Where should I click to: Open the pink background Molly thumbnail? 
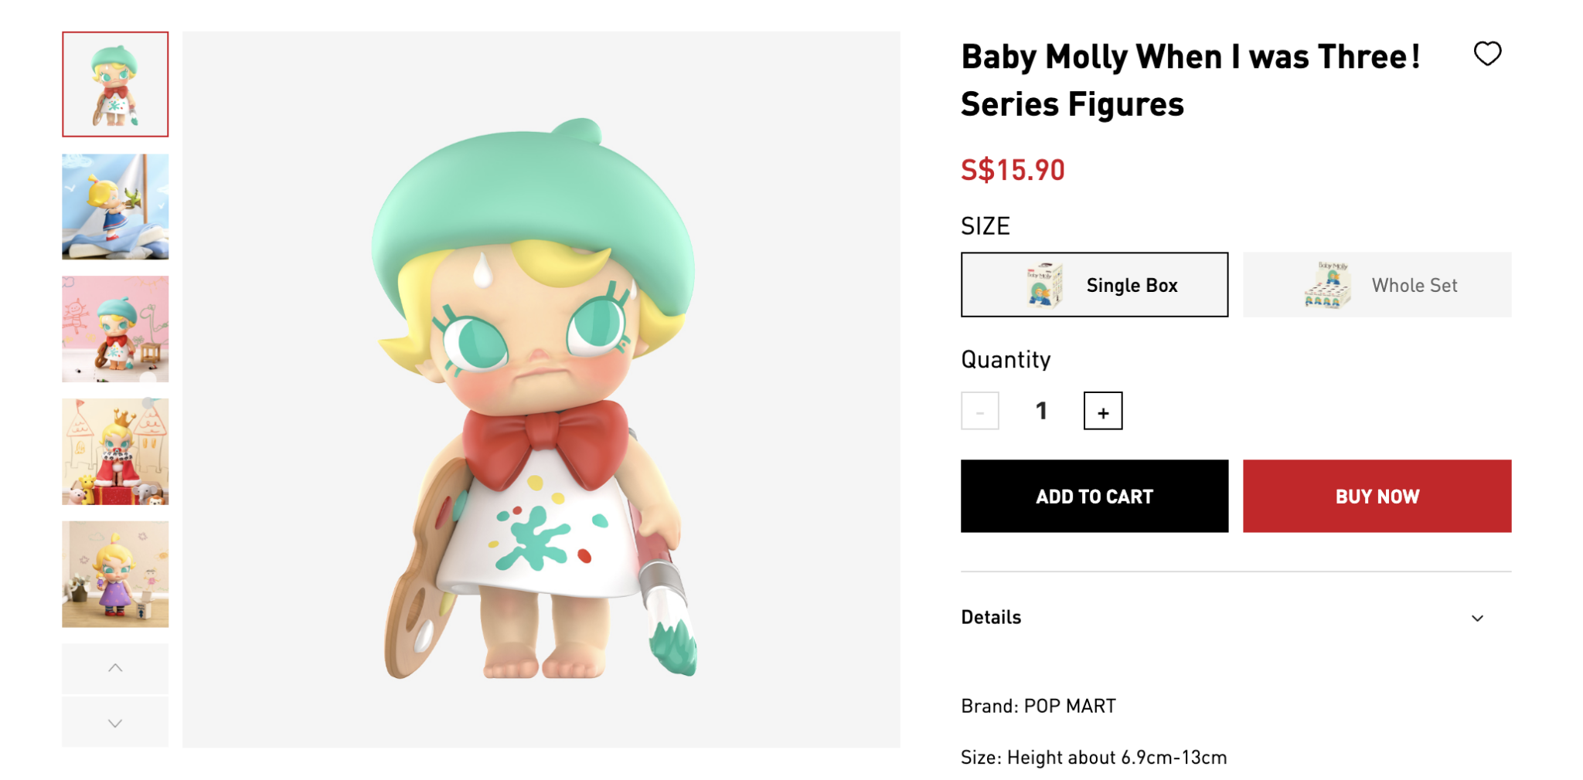pyautogui.click(x=115, y=329)
